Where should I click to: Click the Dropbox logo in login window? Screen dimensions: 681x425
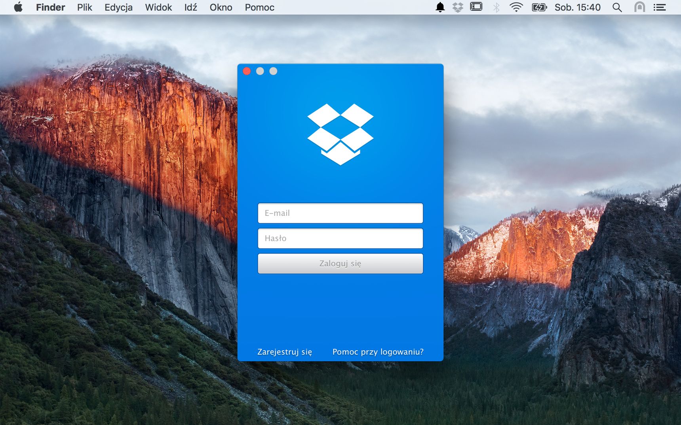[340, 134]
